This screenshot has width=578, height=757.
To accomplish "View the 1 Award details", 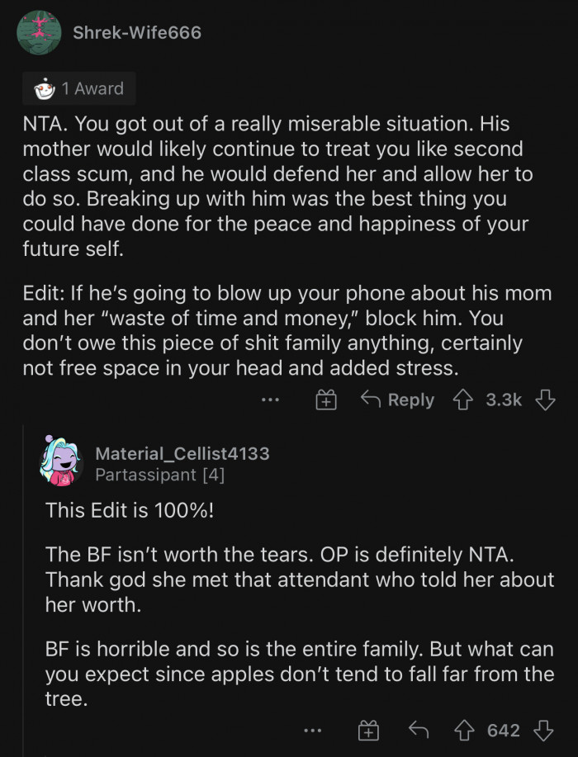I will (x=78, y=88).
